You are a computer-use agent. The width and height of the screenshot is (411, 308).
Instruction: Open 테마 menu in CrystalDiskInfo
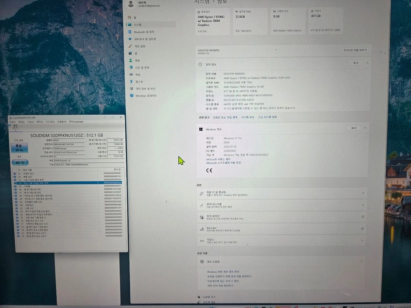tap(39, 122)
